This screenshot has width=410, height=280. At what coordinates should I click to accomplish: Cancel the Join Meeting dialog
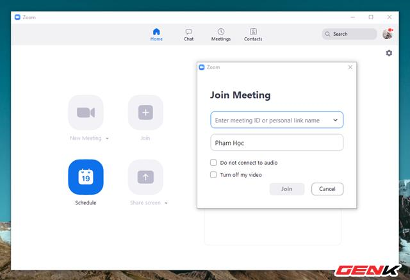[327, 189]
